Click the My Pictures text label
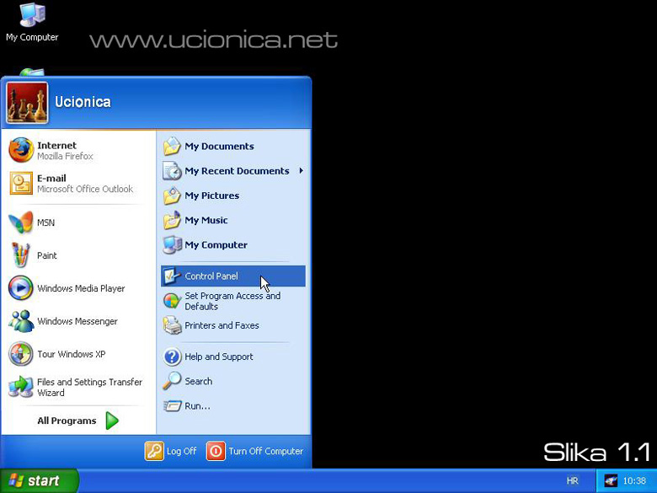 pyautogui.click(x=212, y=196)
